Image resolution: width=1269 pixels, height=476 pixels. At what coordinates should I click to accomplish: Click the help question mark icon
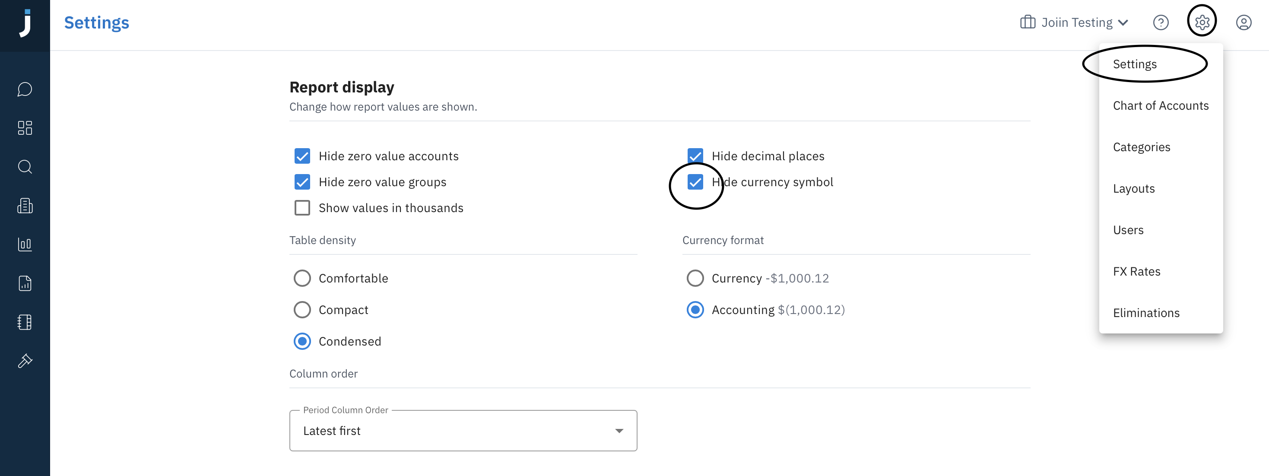(1161, 22)
